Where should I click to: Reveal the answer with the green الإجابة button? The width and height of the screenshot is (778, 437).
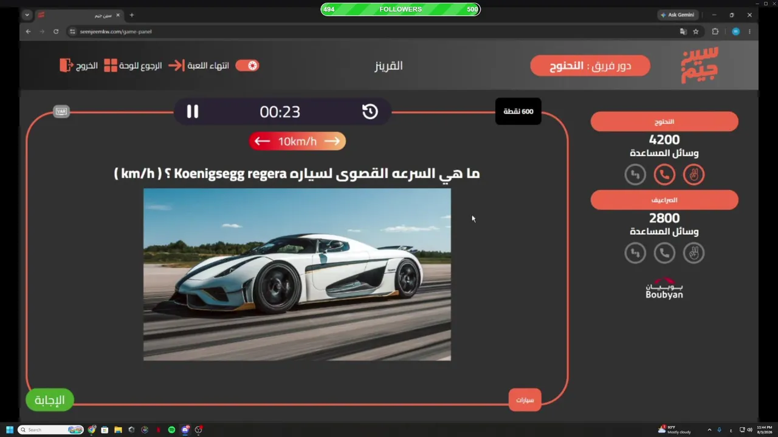[x=49, y=401]
